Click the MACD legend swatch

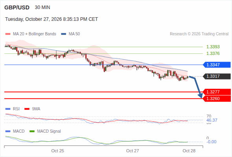tap(8, 131)
